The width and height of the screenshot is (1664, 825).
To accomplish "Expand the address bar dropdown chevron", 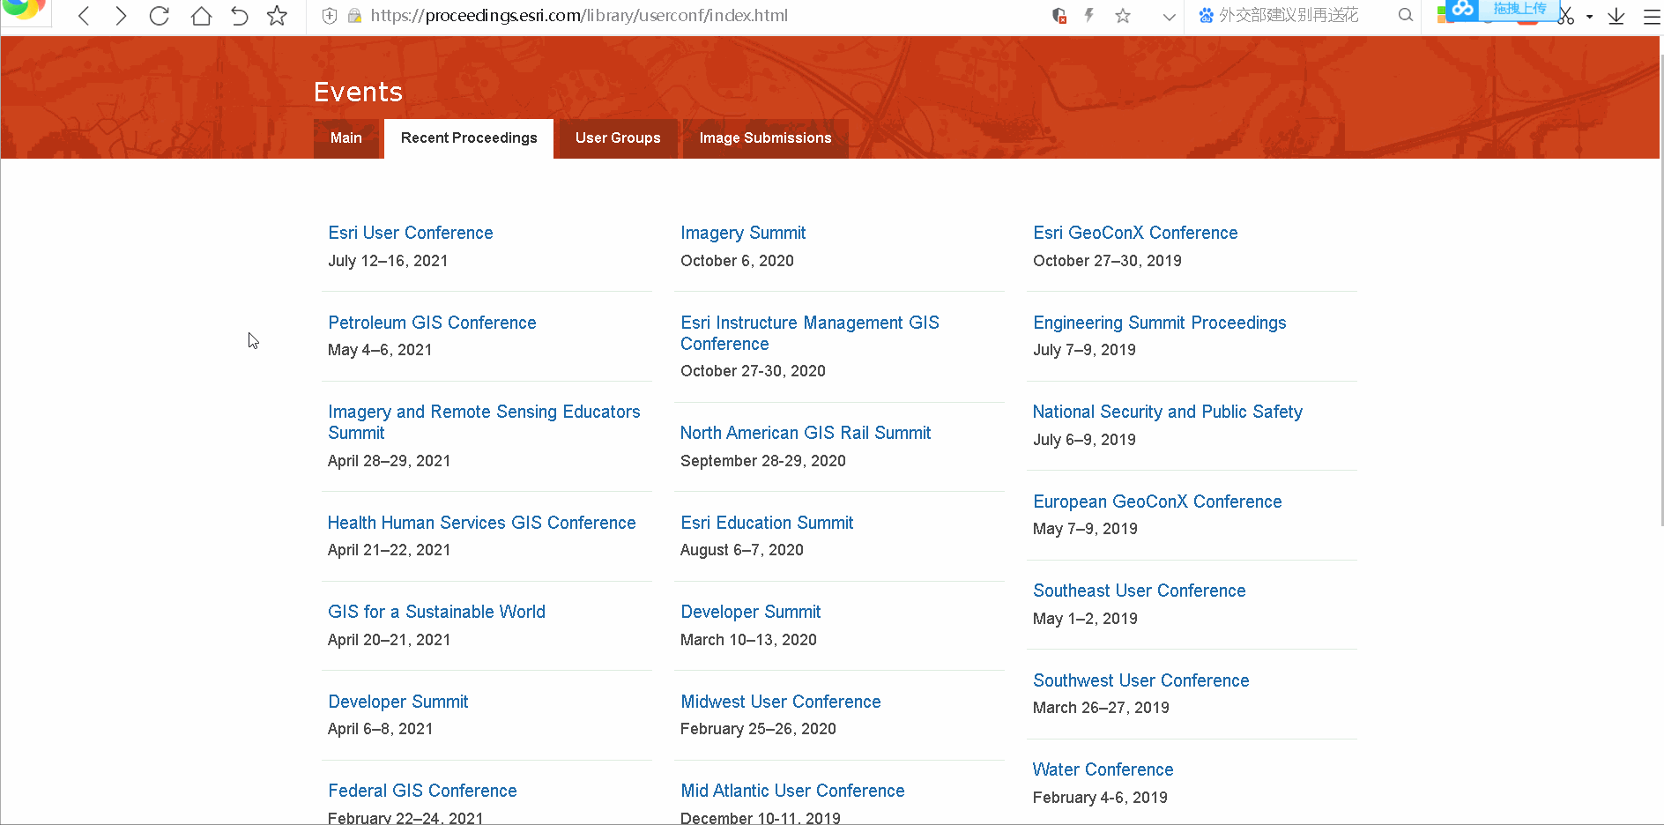I will click(x=1169, y=17).
